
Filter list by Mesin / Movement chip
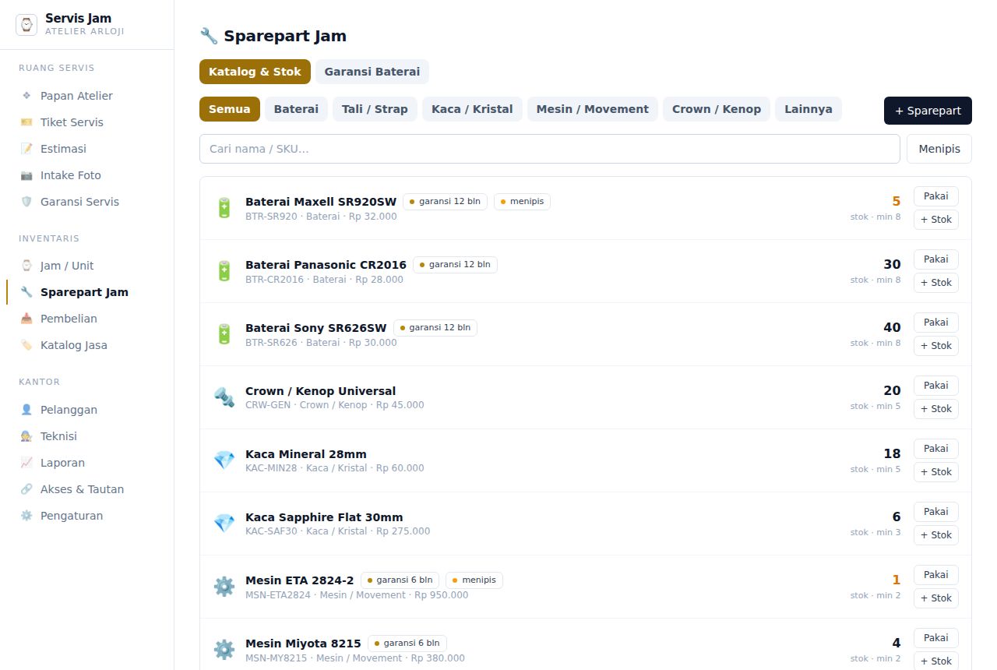coord(593,109)
